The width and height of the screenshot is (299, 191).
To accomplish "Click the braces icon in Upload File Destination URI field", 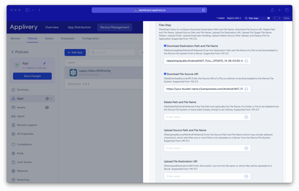I will pyautogui.click(x=246, y=176).
